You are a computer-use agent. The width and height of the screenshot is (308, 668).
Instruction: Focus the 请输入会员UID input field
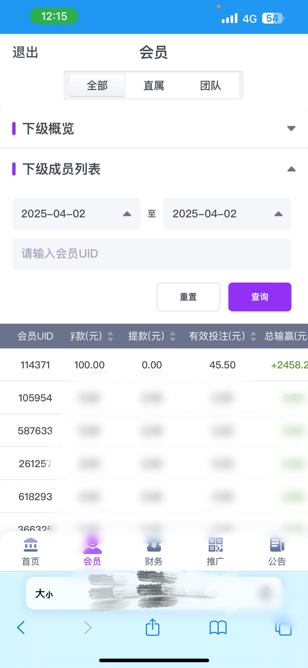coord(152,254)
